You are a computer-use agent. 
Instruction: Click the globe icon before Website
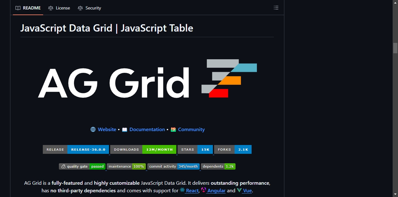click(93, 130)
